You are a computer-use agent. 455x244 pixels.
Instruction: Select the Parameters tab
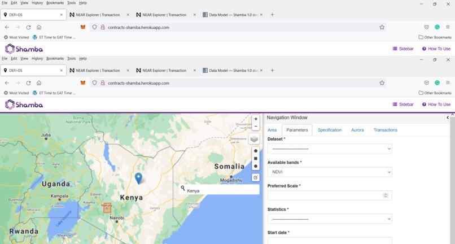(x=297, y=130)
